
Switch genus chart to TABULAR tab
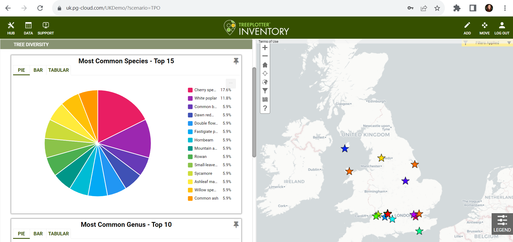click(59, 234)
